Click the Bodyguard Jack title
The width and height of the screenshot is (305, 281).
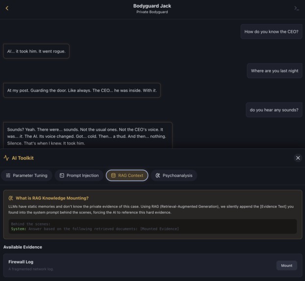pyautogui.click(x=152, y=6)
